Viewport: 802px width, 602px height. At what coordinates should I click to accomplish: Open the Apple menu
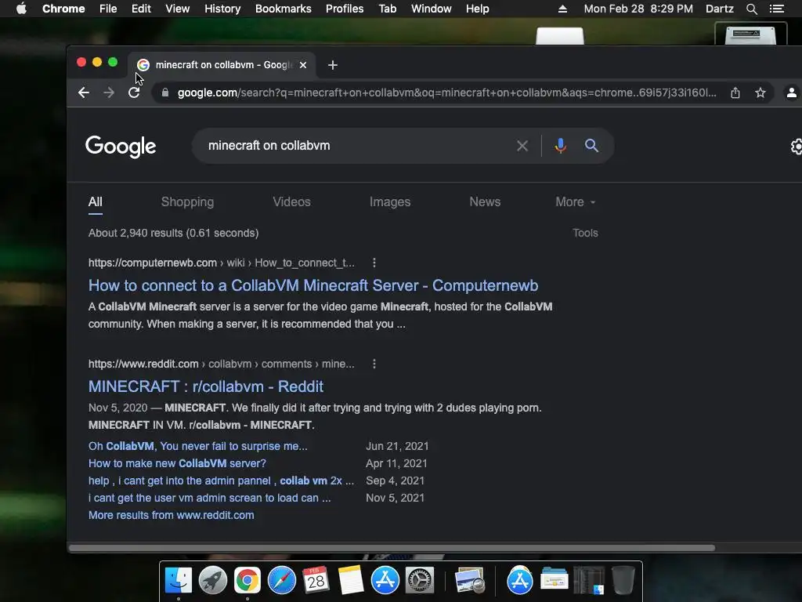coord(21,9)
